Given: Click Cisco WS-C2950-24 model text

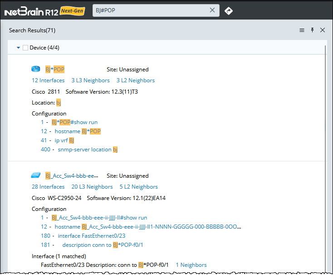Looking at the screenshot, I should tap(57, 198).
